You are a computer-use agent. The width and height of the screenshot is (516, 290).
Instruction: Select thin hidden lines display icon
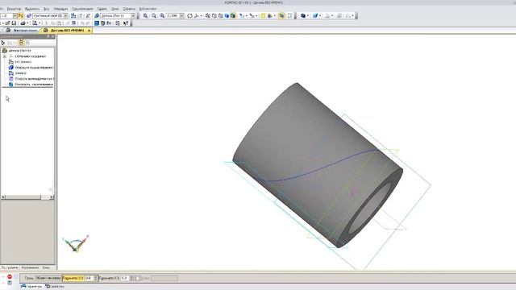coord(220,16)
